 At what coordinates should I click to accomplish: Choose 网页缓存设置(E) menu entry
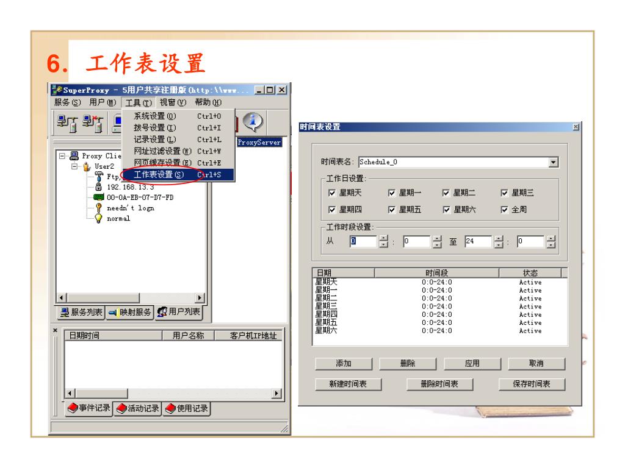click(178, 162)
